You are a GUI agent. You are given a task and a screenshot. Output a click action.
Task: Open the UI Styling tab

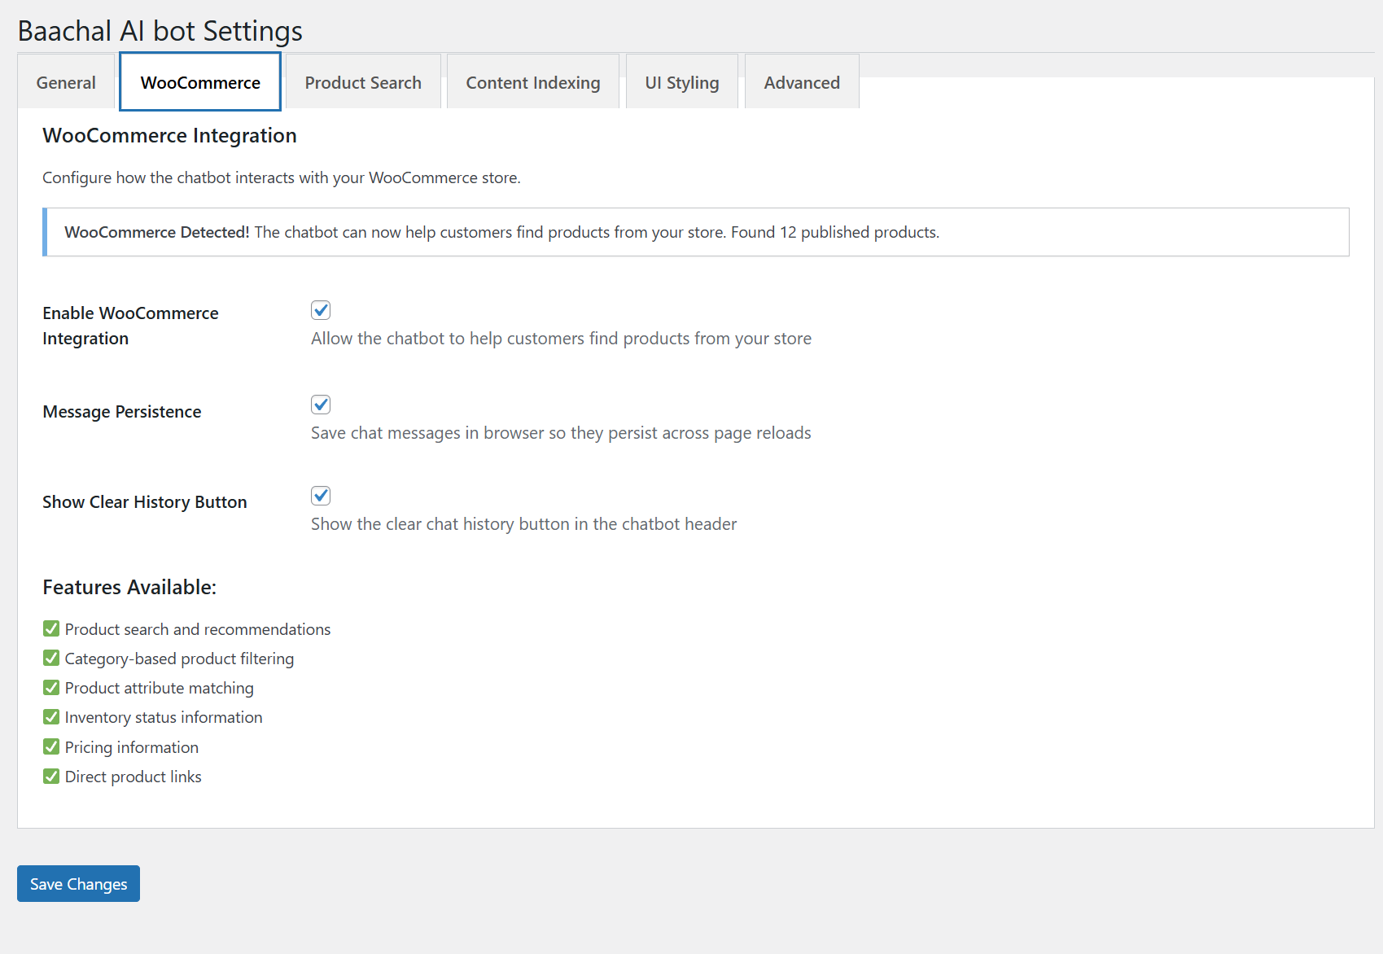[681, 82]
